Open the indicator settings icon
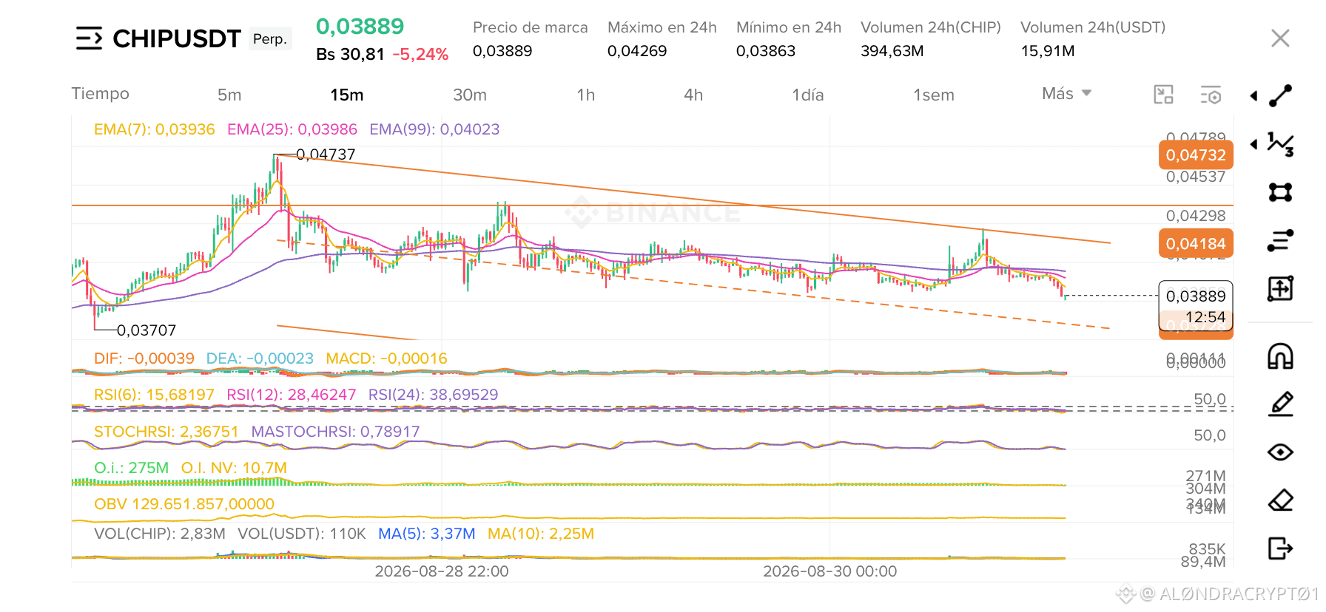 (x=1211, y=95)
